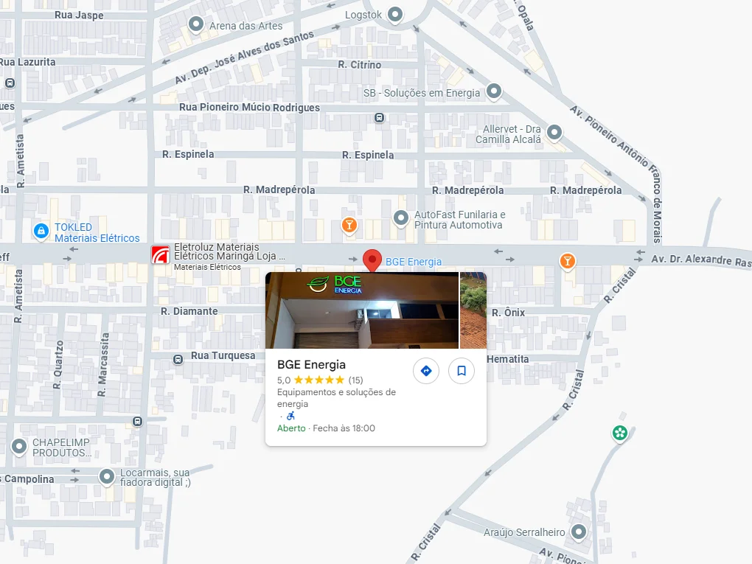Open the BGE Energia storefront photo
Viewport: 752px width, 564px height.
[361, 310]
